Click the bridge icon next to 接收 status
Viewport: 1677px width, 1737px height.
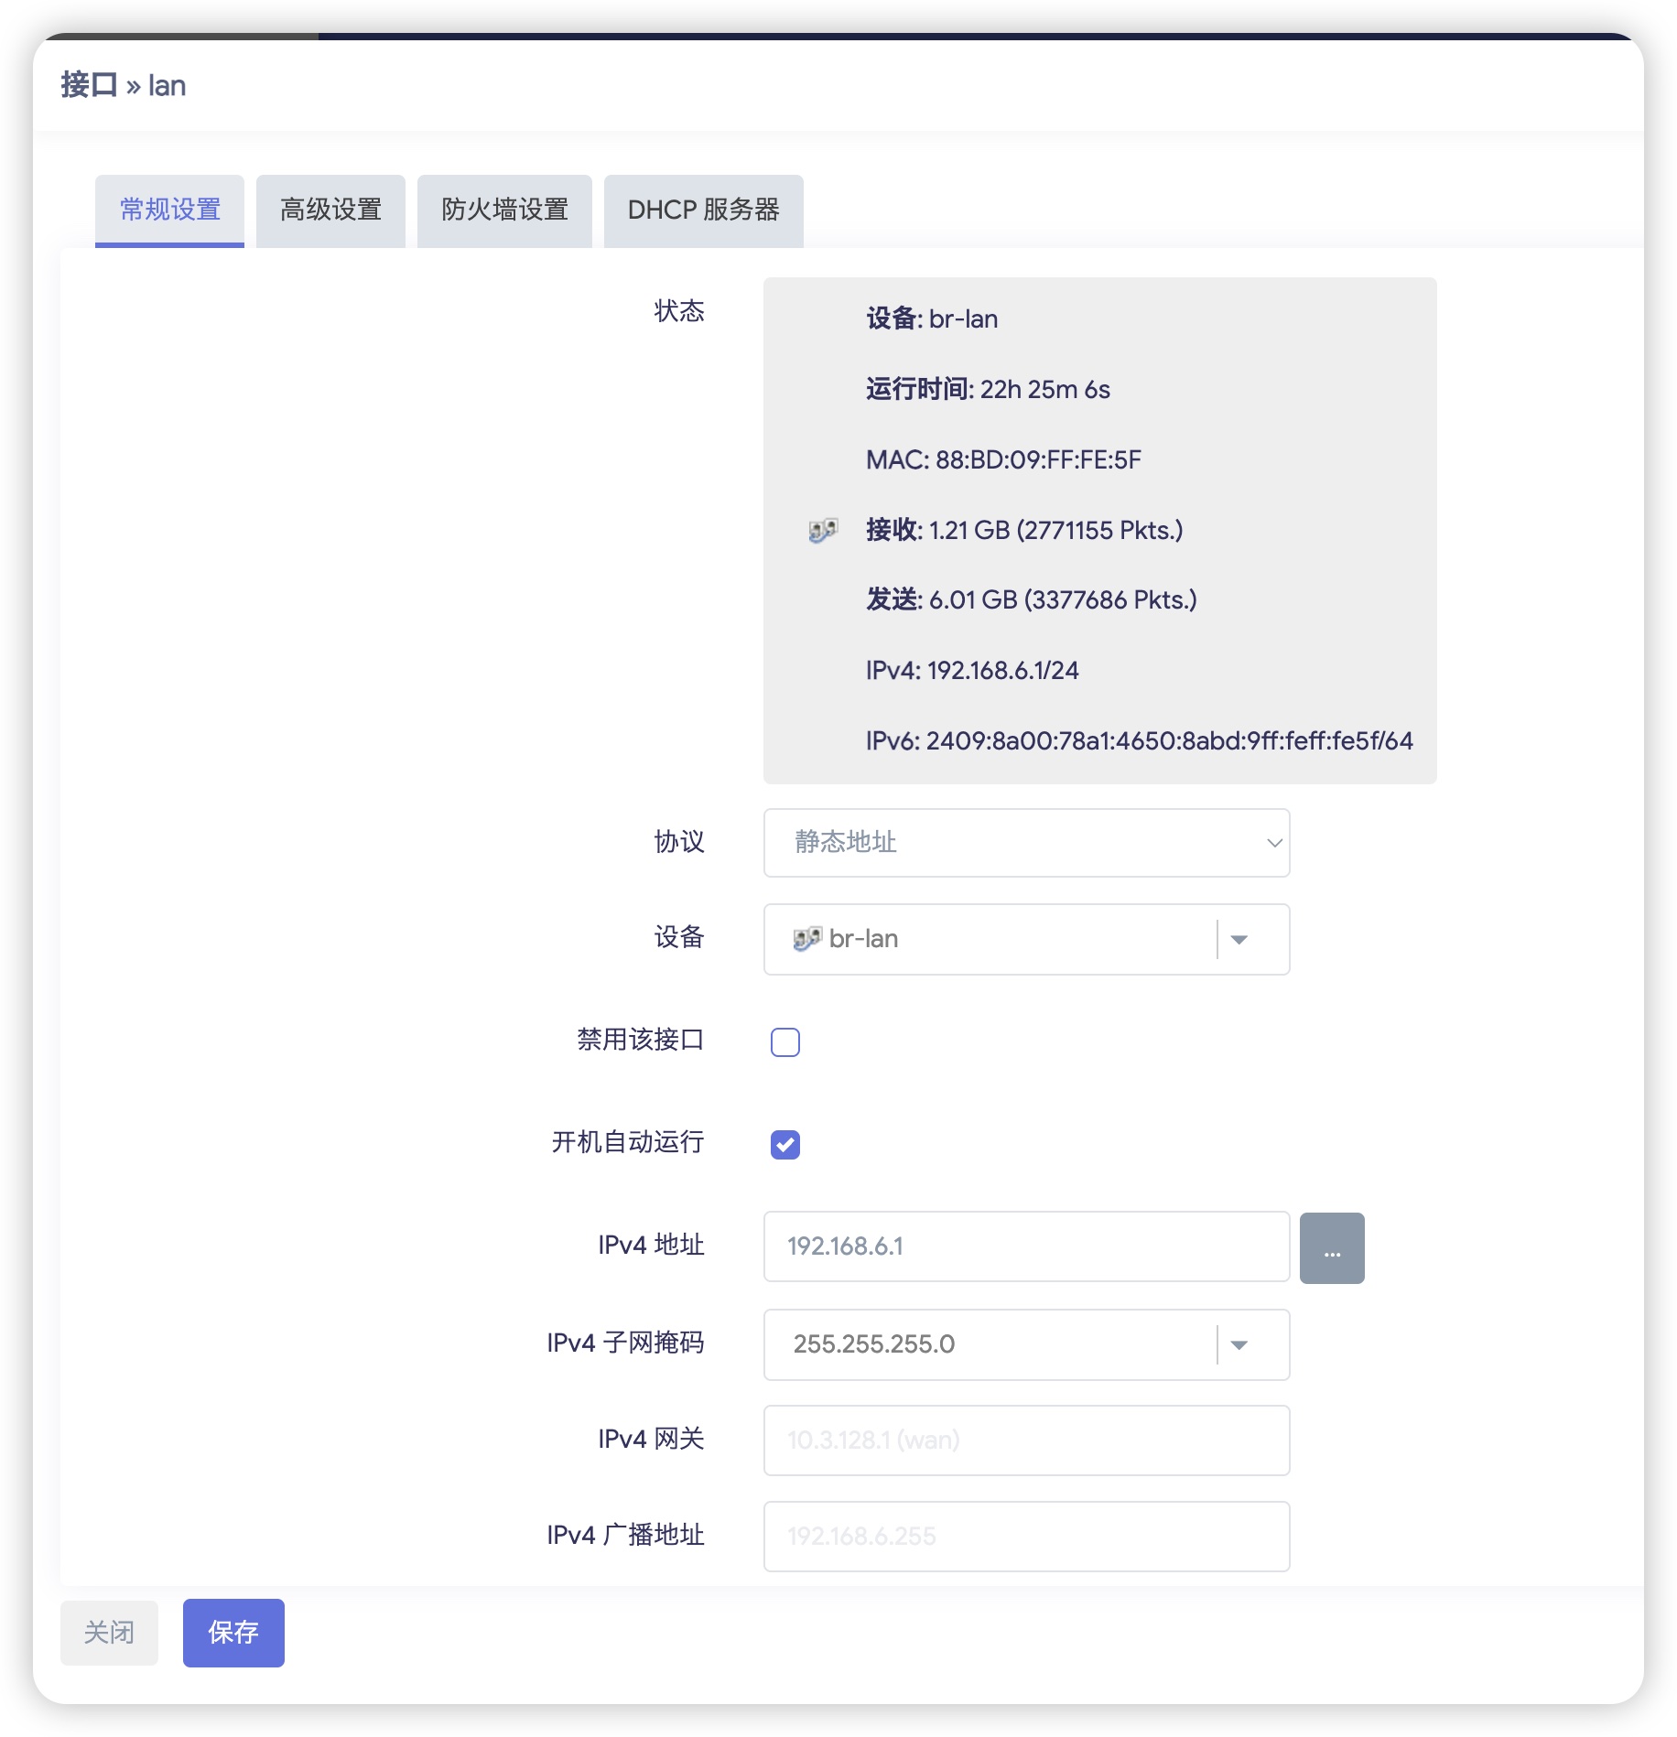[x=822, y=531]
